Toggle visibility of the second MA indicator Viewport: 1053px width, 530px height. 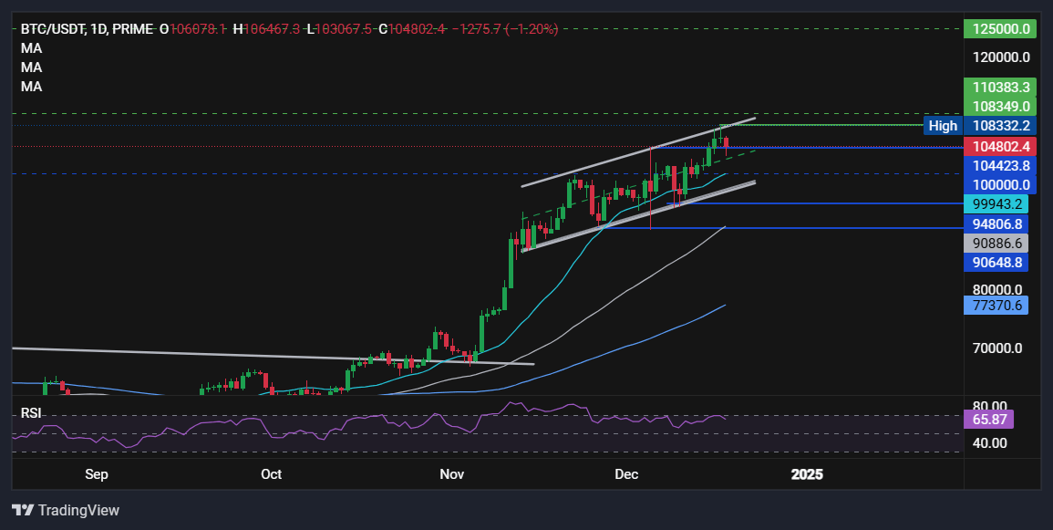(31, 68)
